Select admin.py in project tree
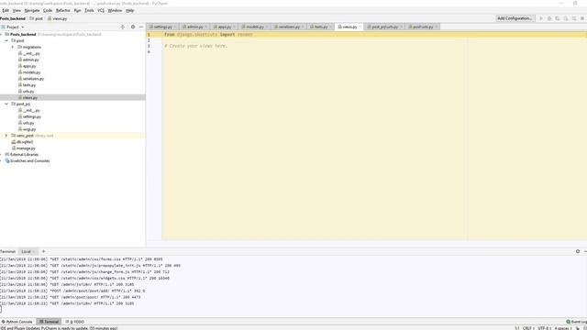 pyautogui.click(x=30, y=60)
